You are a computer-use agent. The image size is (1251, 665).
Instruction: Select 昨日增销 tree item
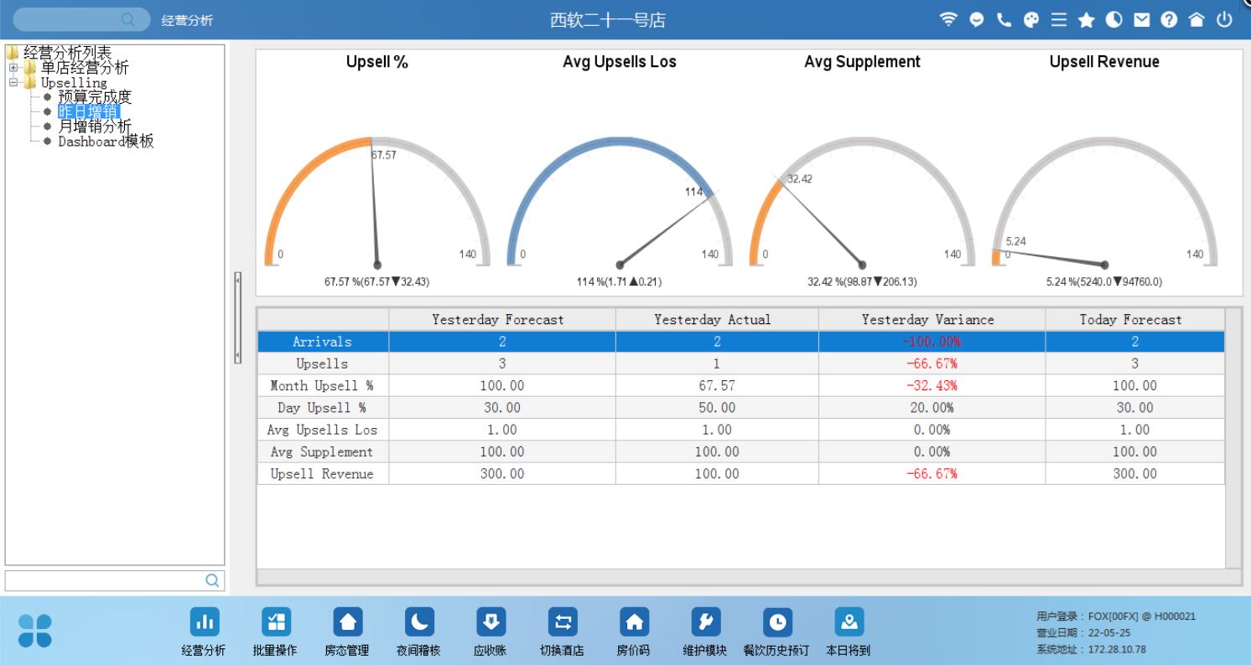pos(89,112)
